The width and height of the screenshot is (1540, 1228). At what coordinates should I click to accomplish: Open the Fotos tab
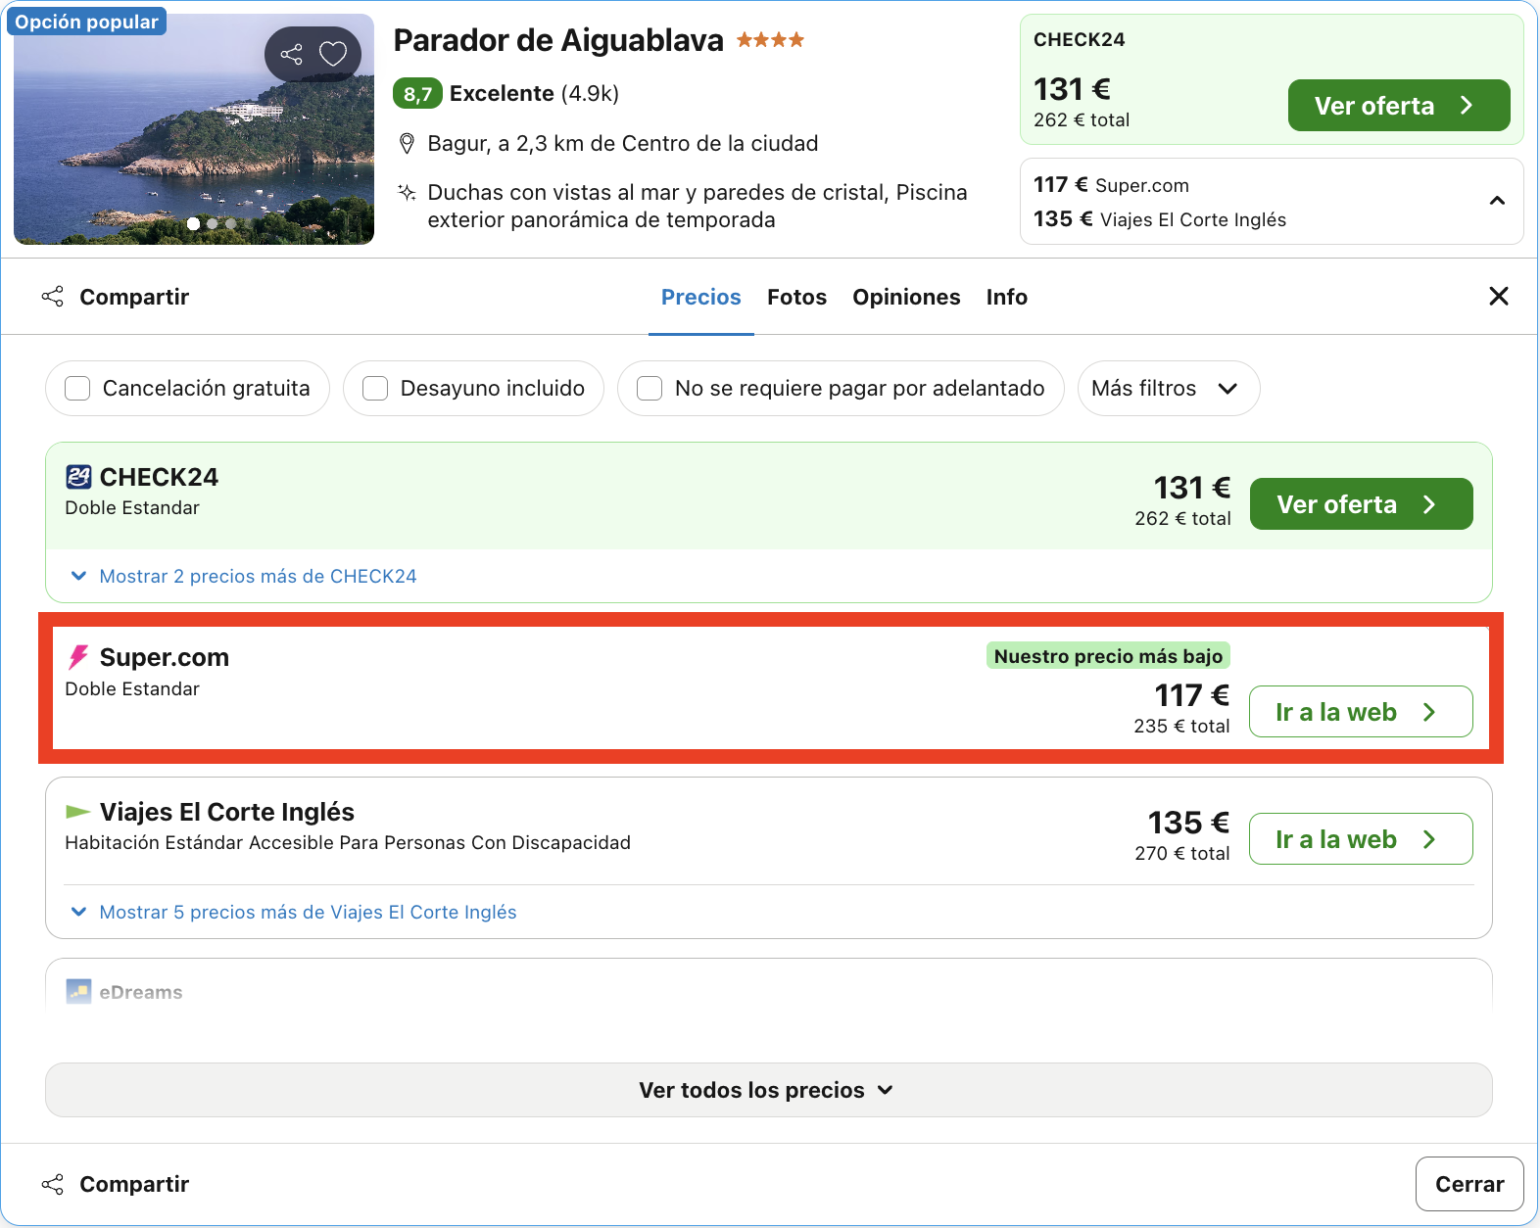(x=796, y=297)
